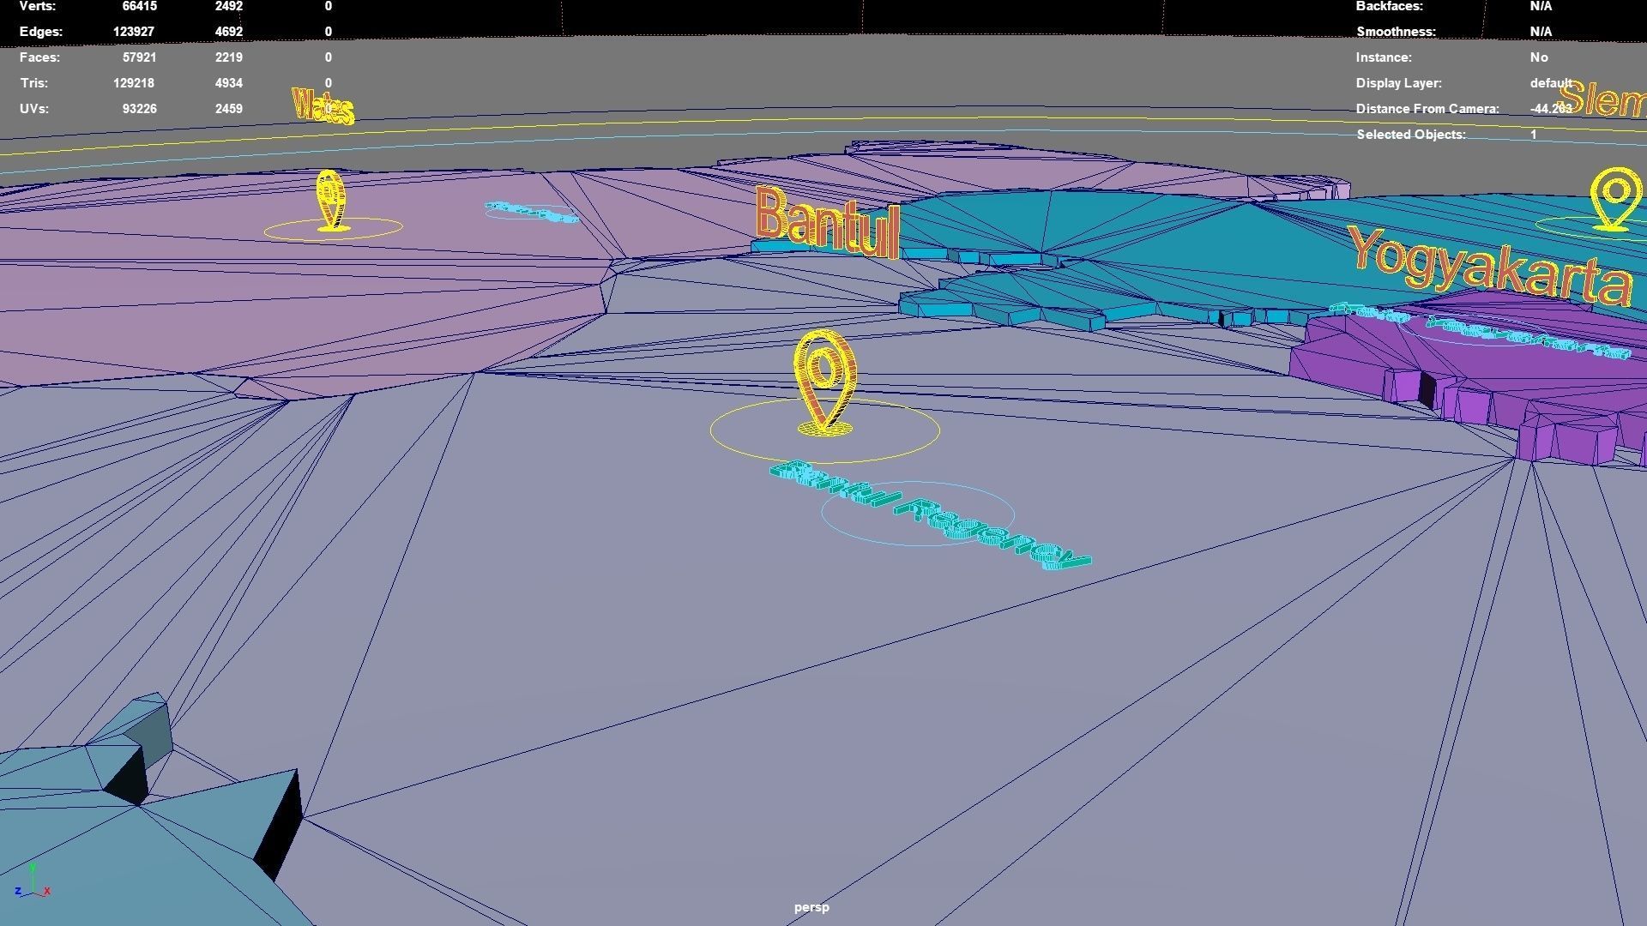The image size is (1647, 926).
Task: Click the XYZ axis orientation gizmo
Action: (33, 883)
